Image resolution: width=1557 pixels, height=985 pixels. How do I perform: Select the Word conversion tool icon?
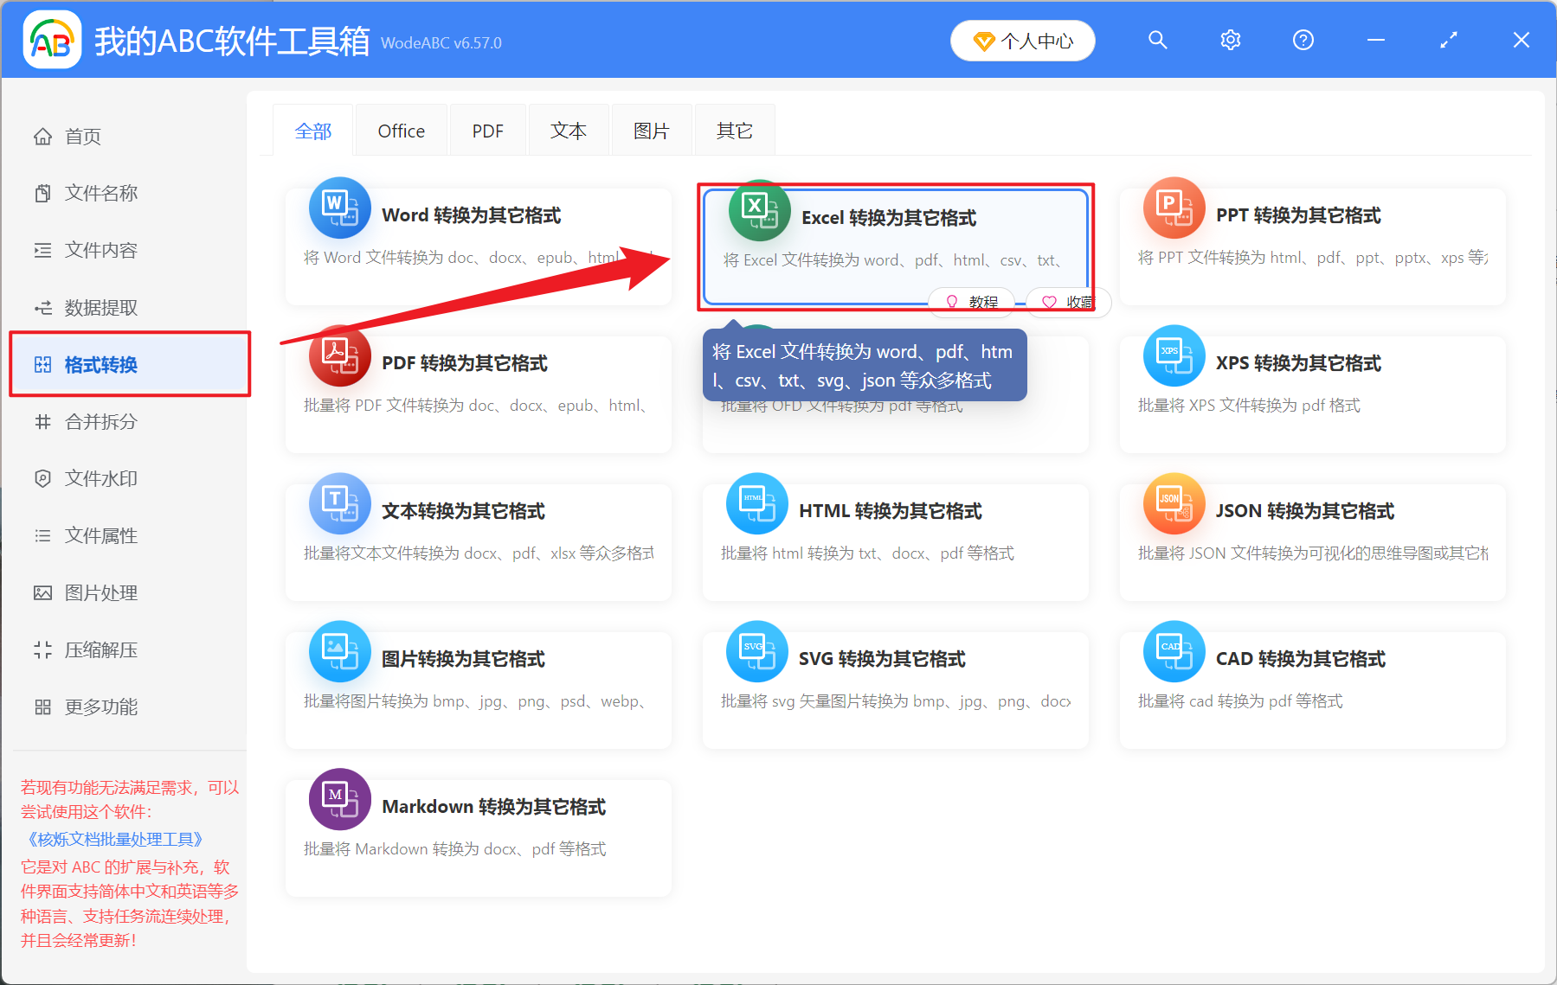coord(339,208)
